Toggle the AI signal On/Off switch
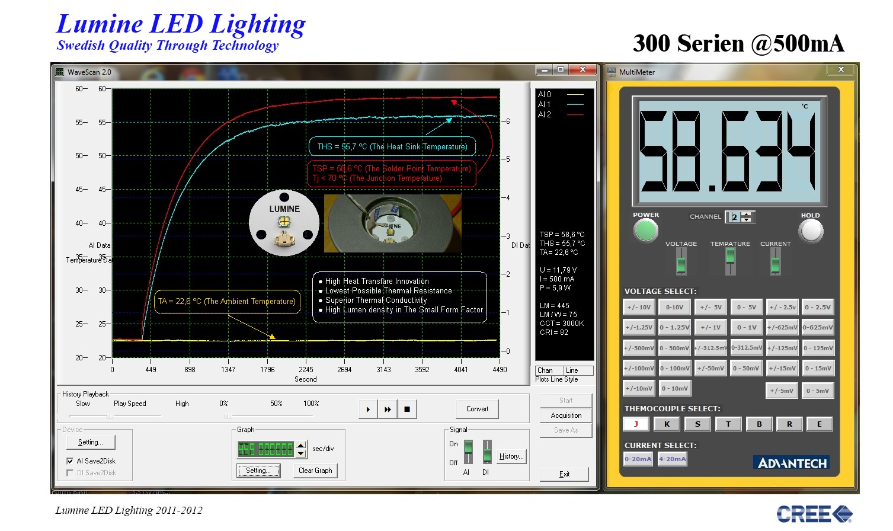The image size is (893, 531). (468, 452)
